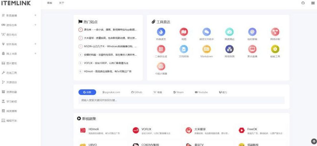Click the FreeOK hexagon play logo
This screenshot has width=317, height=146.
pyautogui.click(x=242, y=130)
